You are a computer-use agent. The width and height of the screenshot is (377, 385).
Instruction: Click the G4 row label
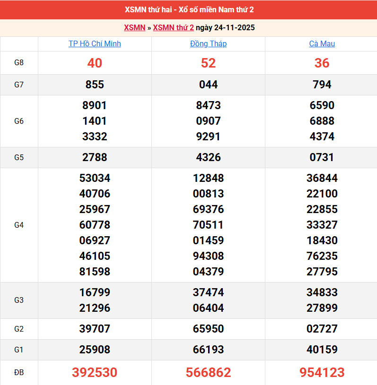pyautogui.click(x=19, y=225)
